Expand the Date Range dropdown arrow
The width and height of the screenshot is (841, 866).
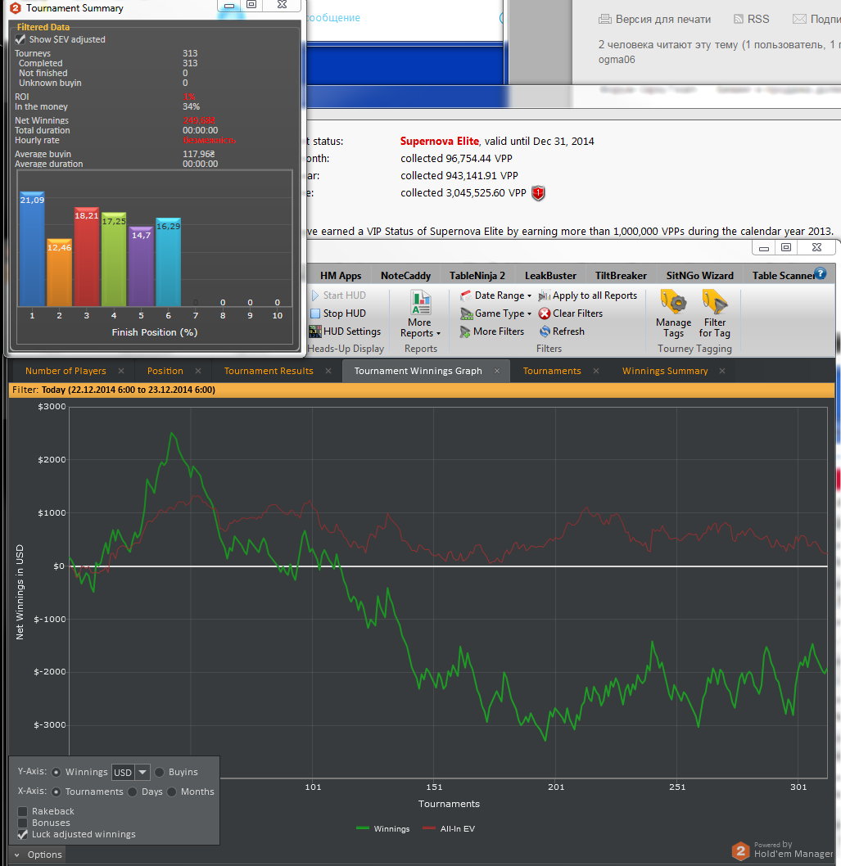click(529, 296)
